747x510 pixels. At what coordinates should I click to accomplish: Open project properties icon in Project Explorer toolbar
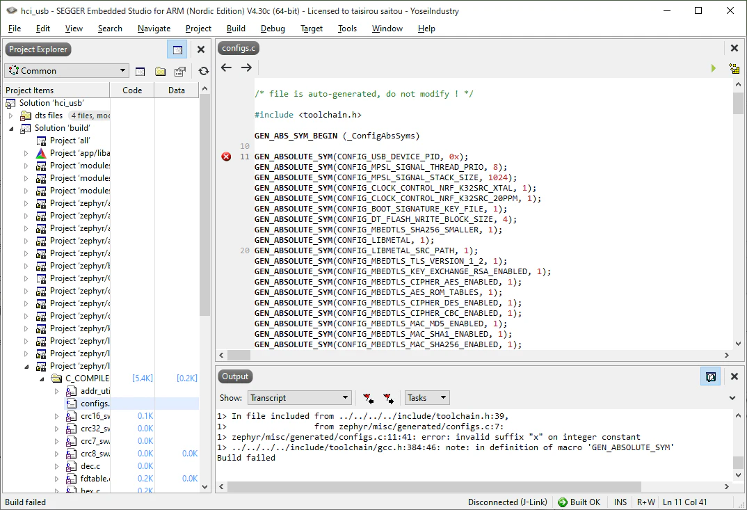(180, 71)
